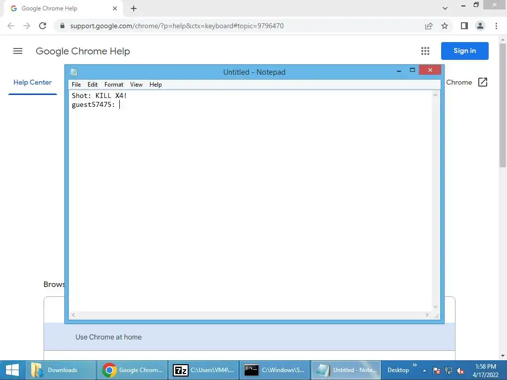Image resolution: width=507 pixels, height=380 pixels.
Task: Open the Action Center flag icon
Action: 437,370
